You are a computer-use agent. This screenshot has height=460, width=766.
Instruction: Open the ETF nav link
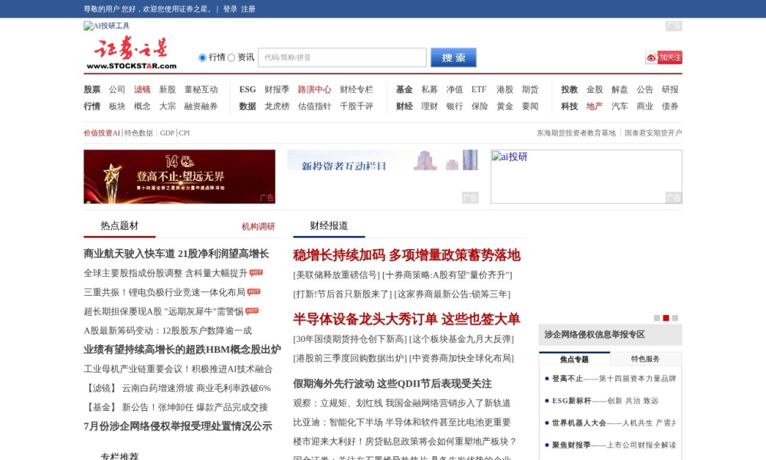[x=479, y=90]
